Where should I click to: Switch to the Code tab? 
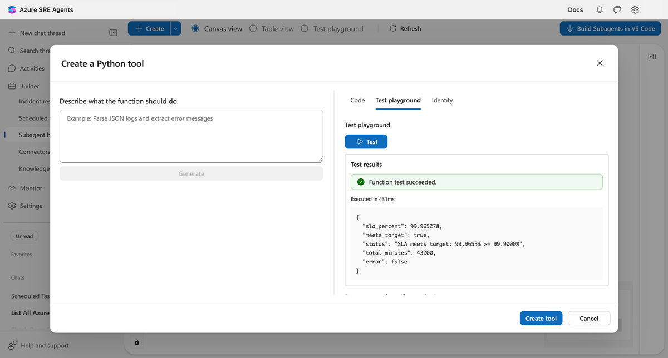(x=357, y=100)
